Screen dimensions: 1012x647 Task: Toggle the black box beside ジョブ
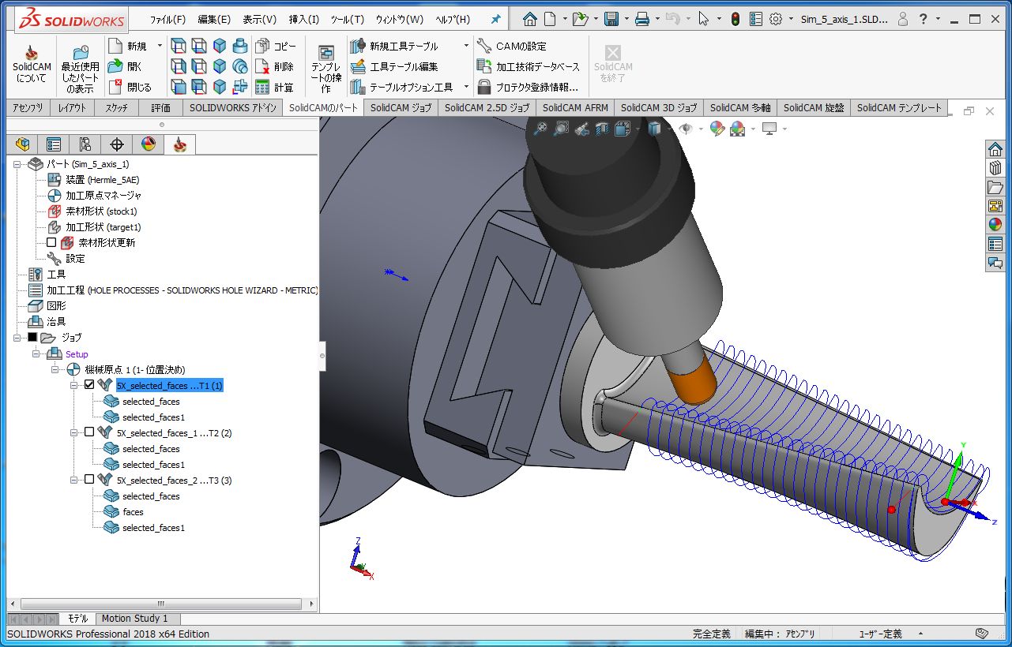tap(32, 337)
